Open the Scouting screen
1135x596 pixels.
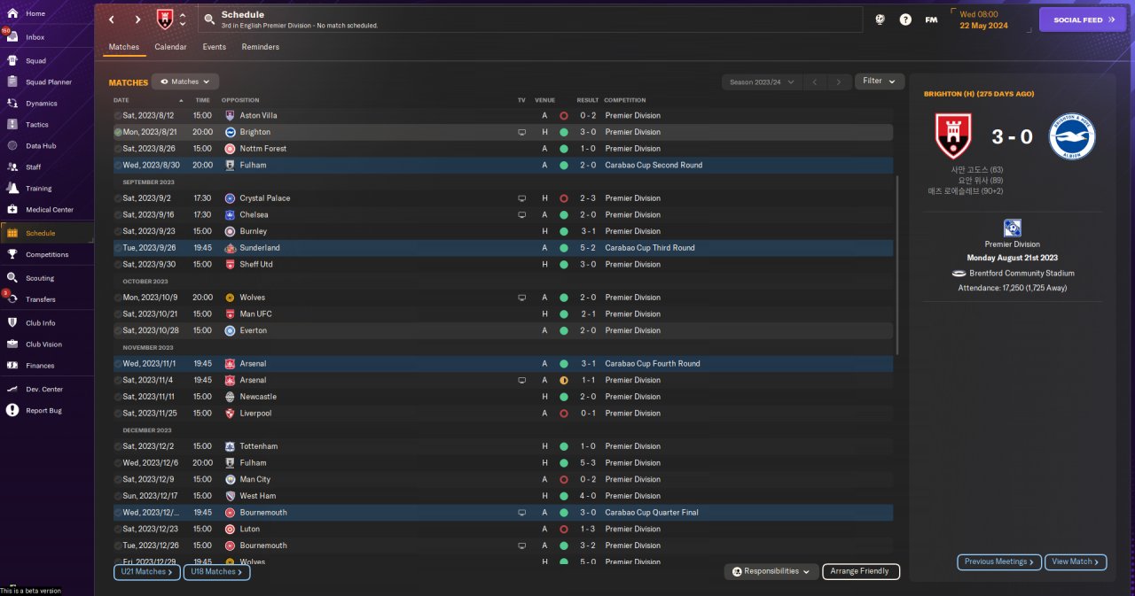click(40, 278)
